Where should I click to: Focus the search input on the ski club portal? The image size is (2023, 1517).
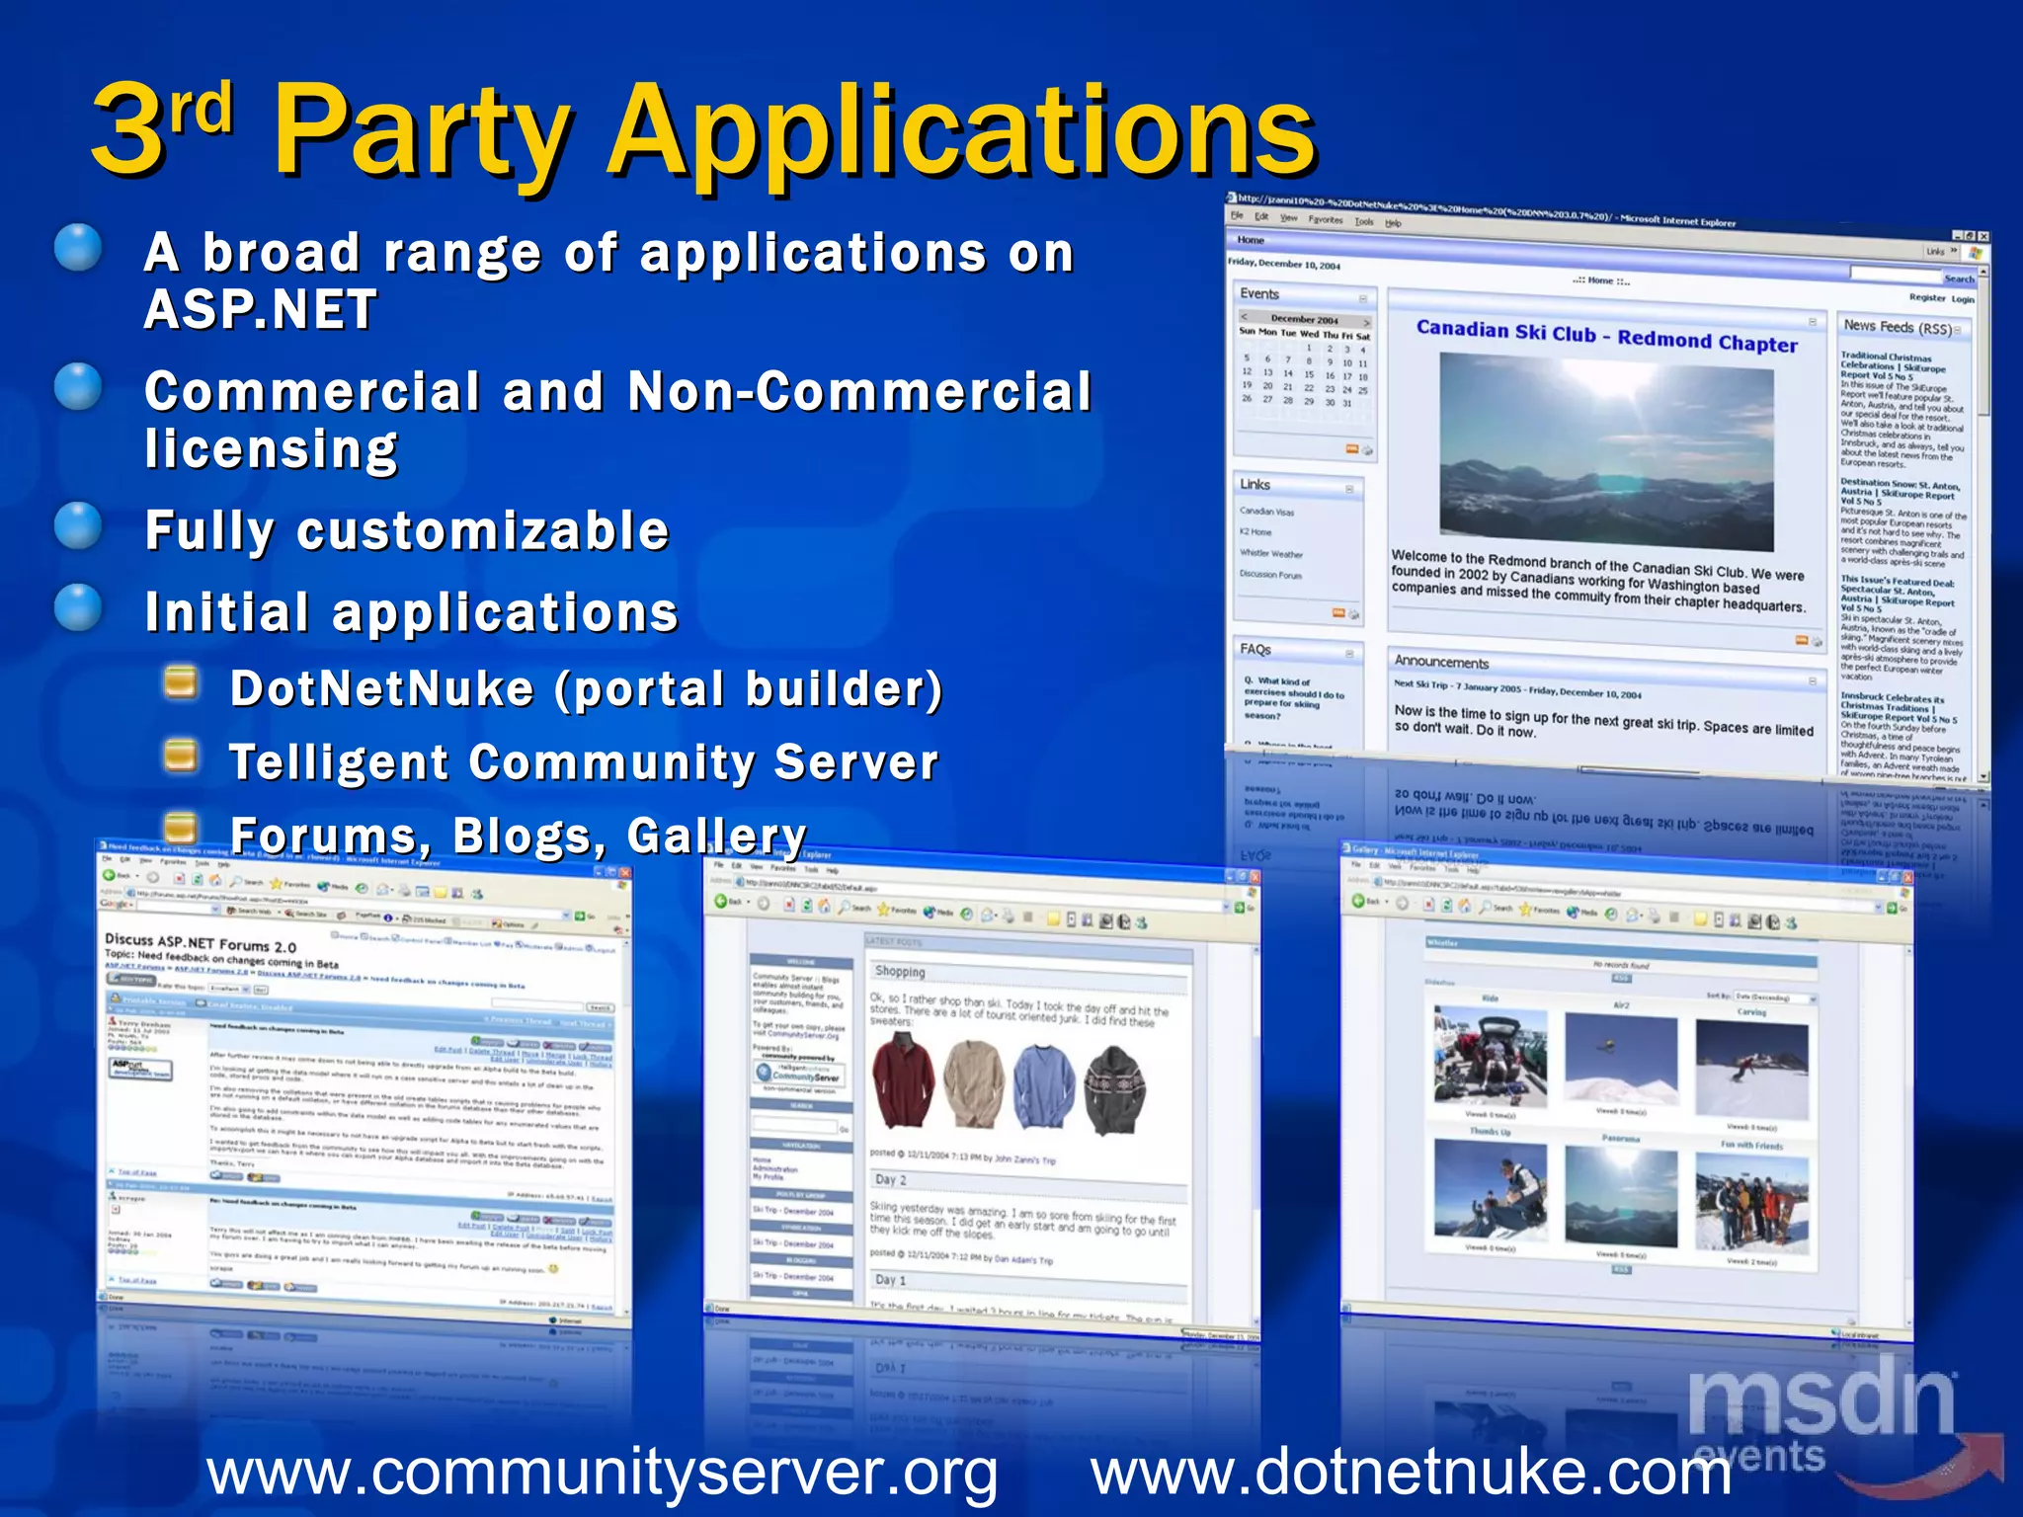tap(1895, 273)
